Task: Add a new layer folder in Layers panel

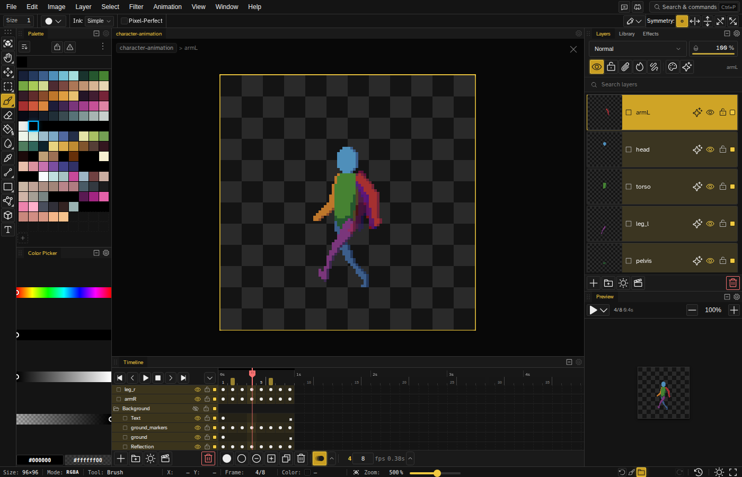Action: pos(608,283)
